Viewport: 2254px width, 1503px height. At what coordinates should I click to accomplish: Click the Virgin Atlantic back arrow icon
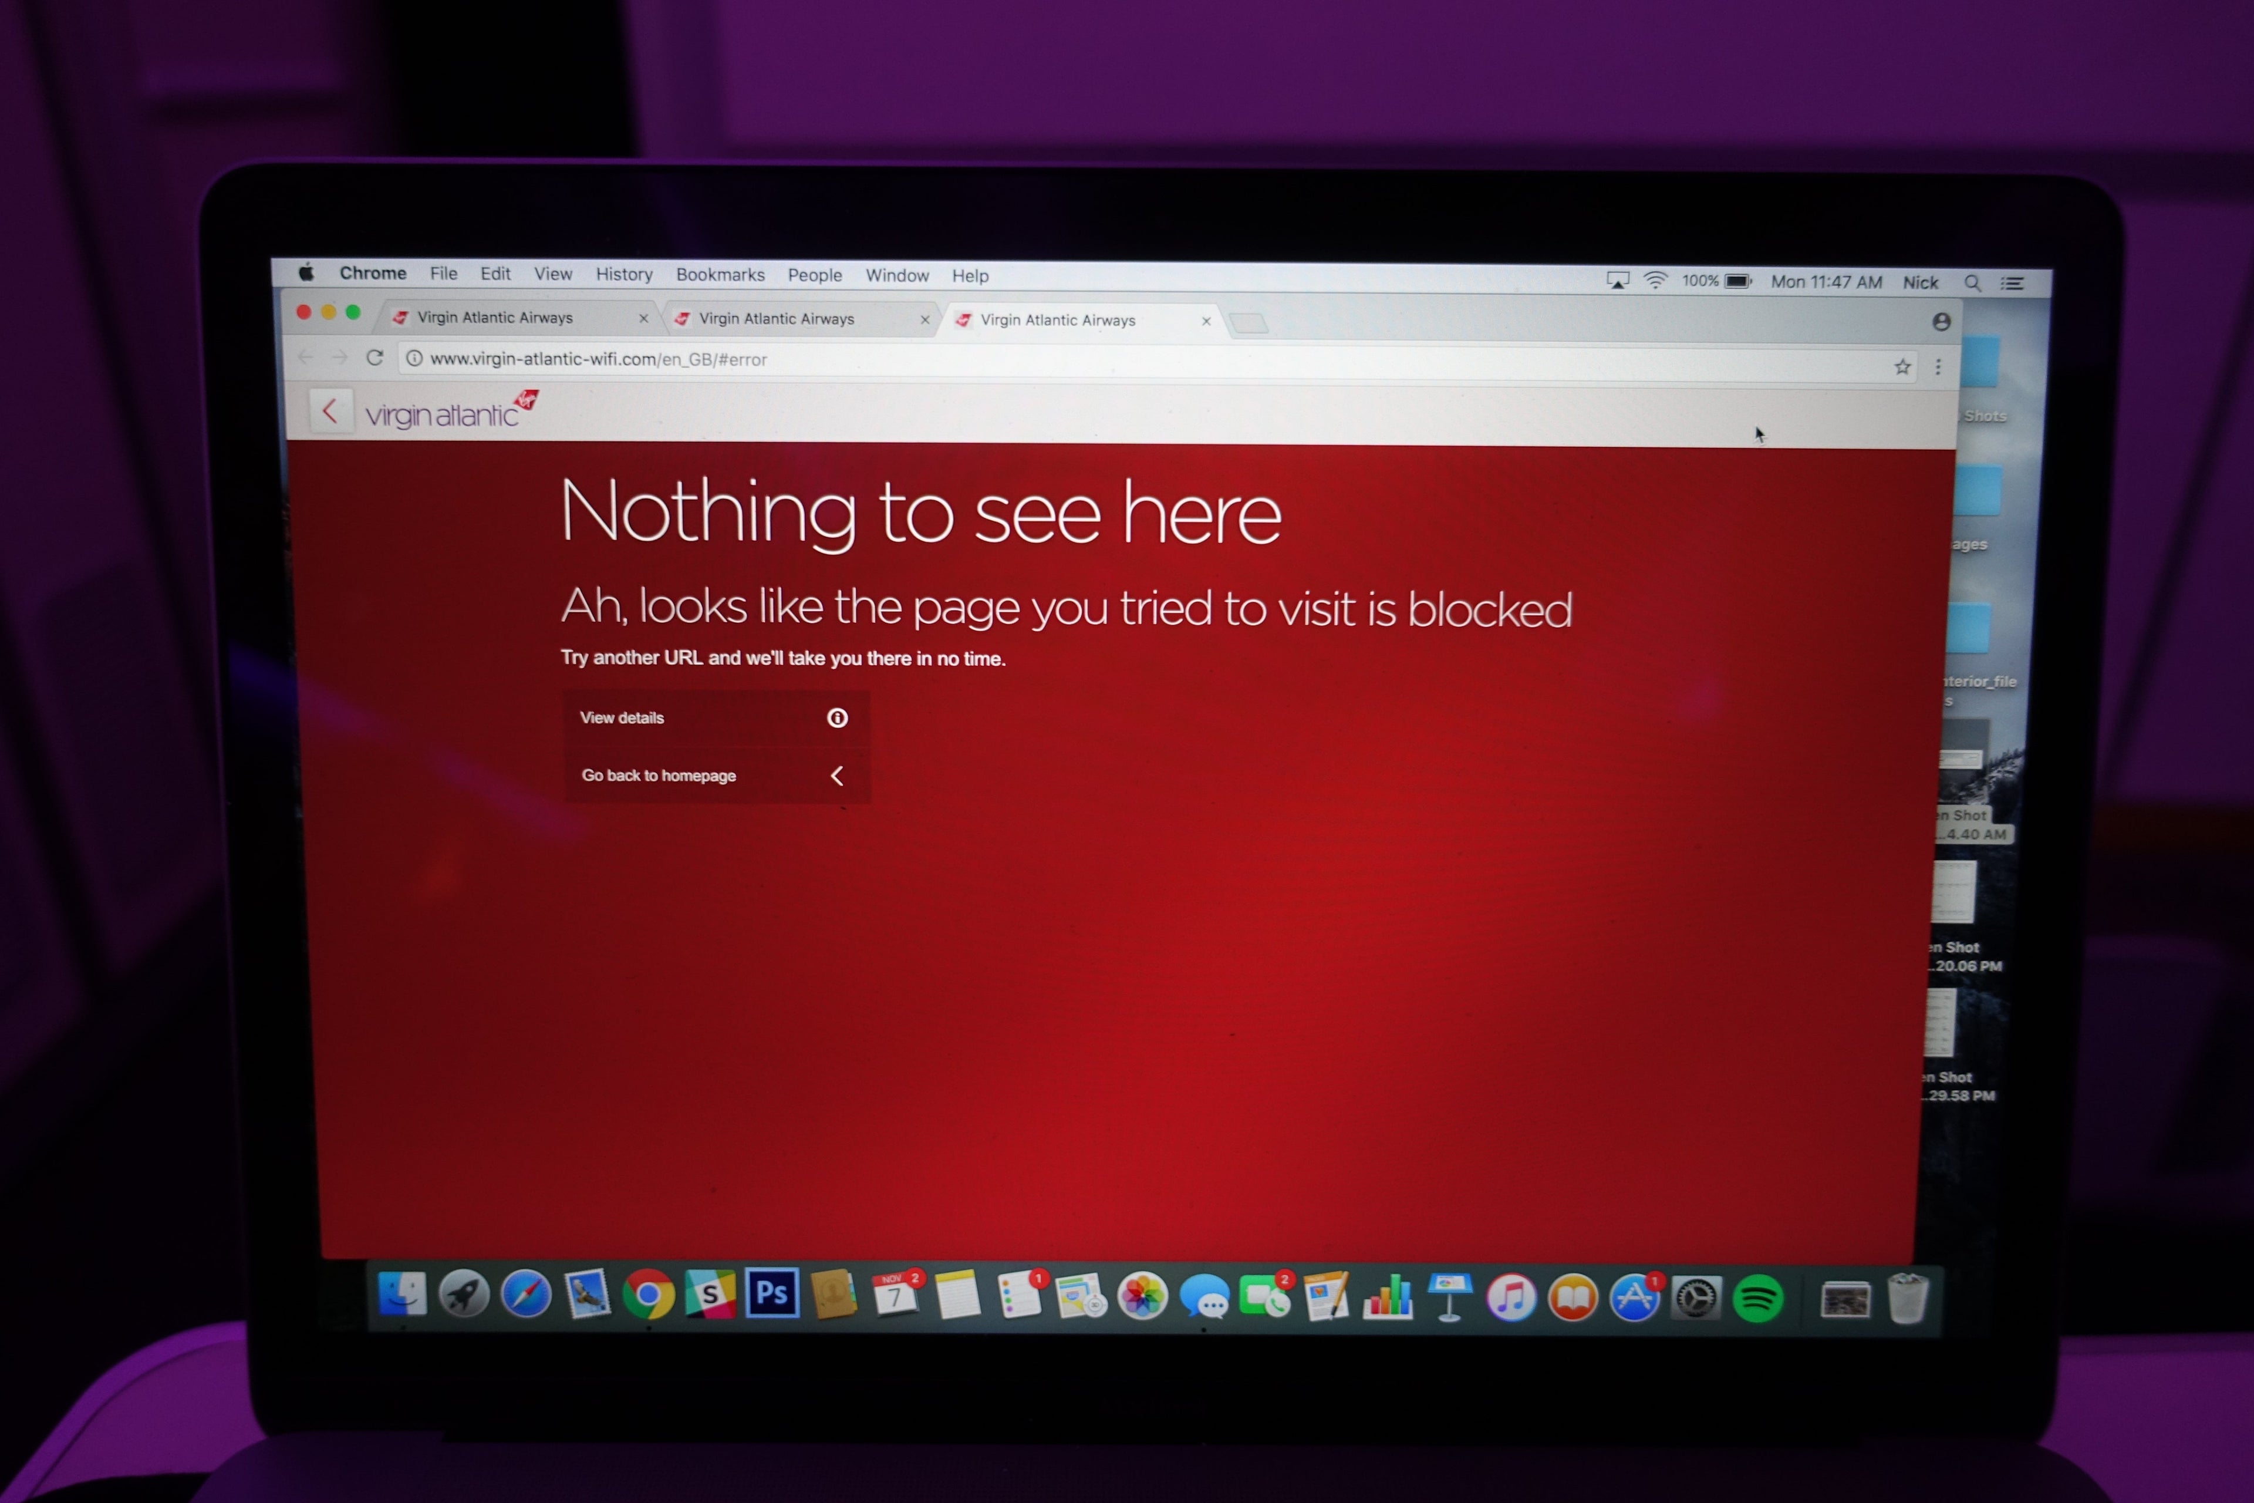click(x=330, y=411)
